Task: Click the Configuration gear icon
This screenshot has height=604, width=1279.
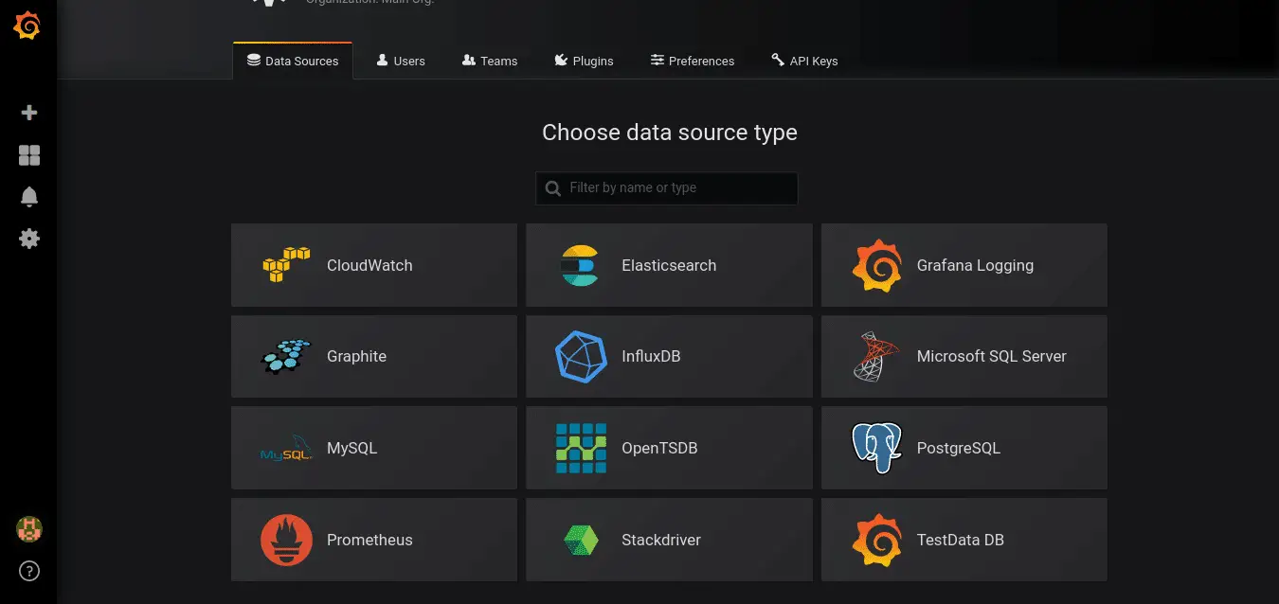Action: pyautogui.click(x=28, y=239)
